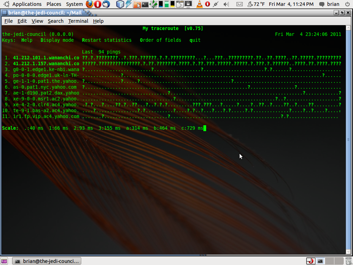Open the Edit menu

click(x=22, y=21)
